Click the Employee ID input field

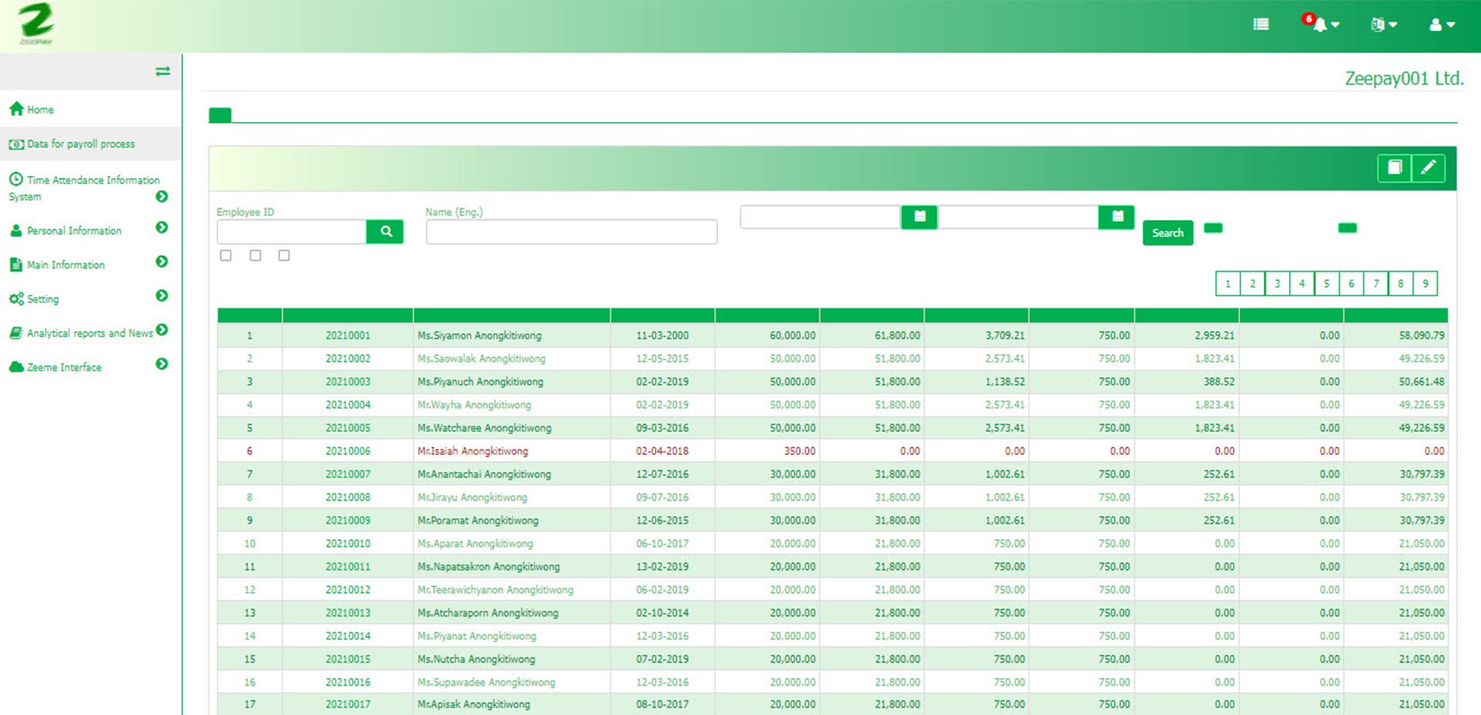292,231
